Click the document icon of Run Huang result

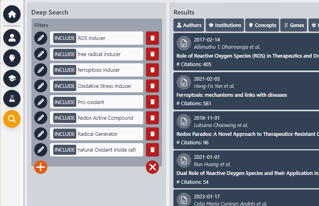tap(184, 160)
